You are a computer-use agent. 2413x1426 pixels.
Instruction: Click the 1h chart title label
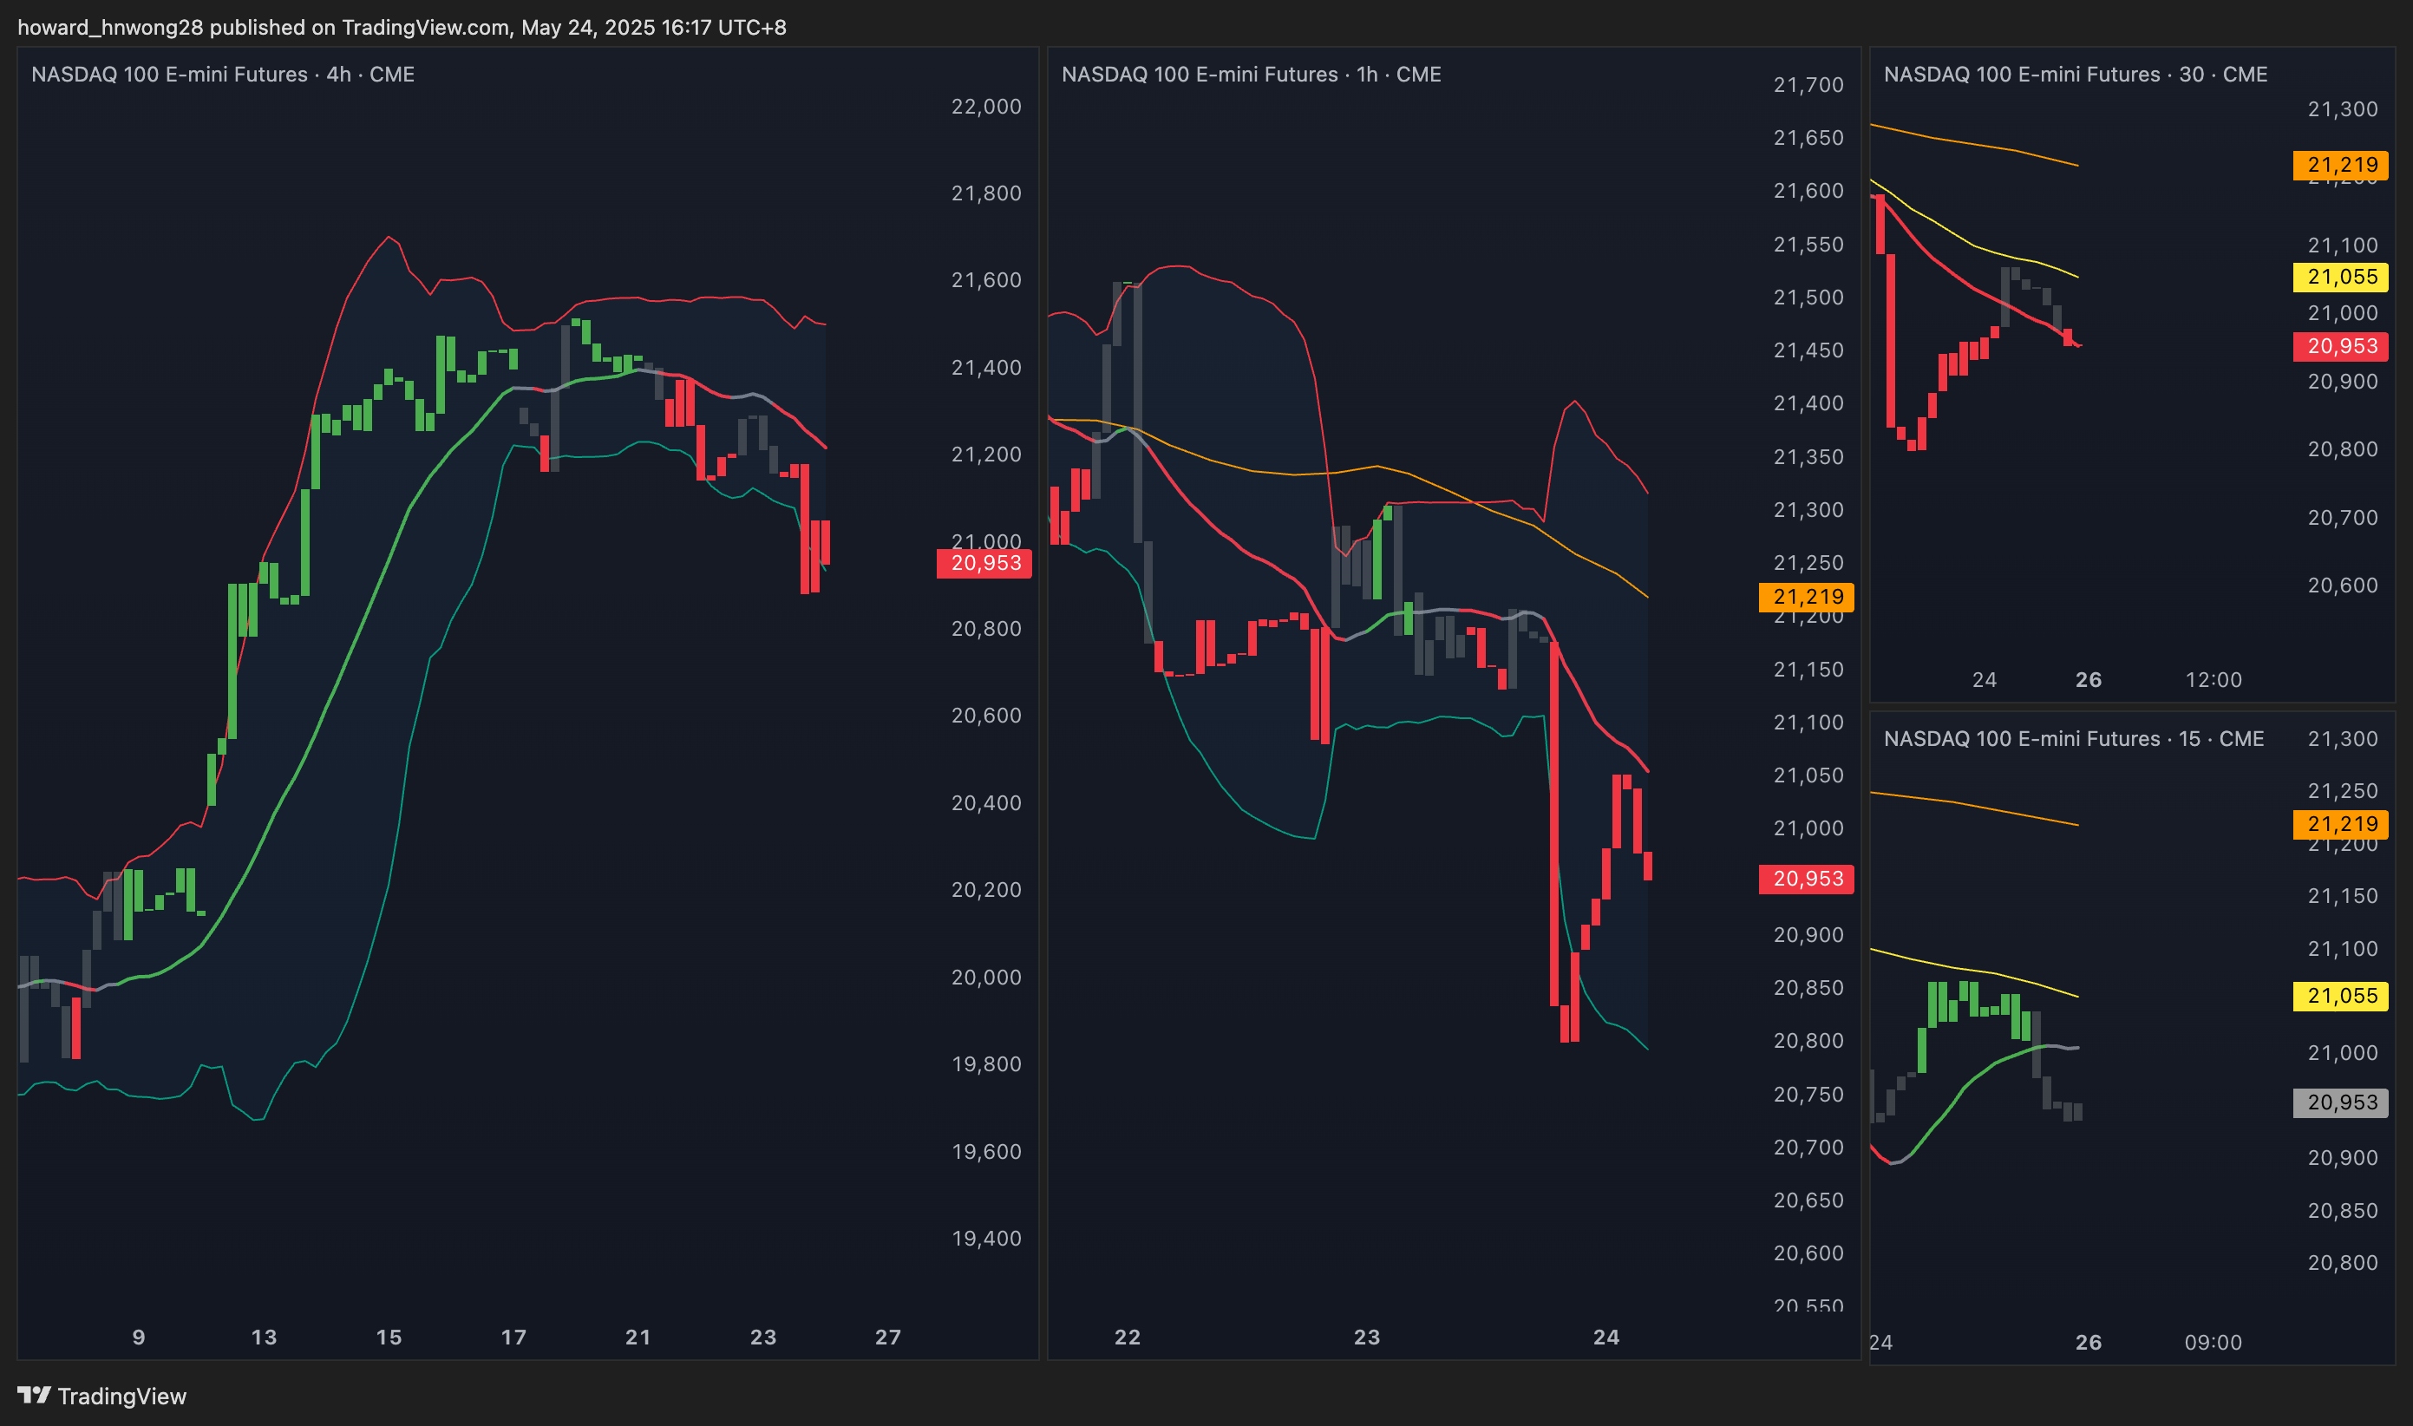(1251, 74)
